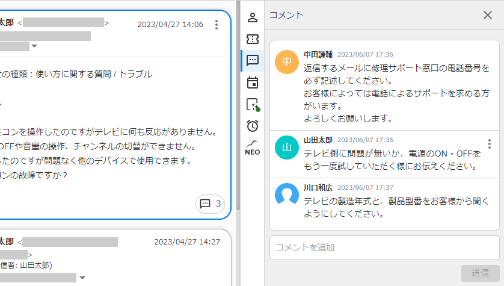Expand recipient details of 14:27 message
This screenshot has height=286, width=504.
82,278
